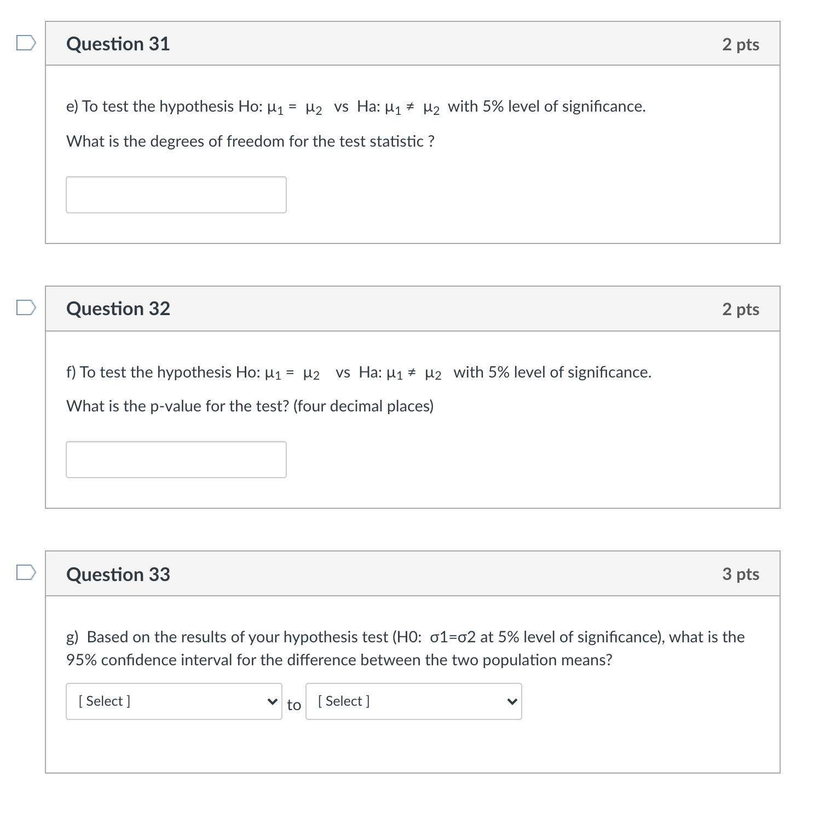The image size is (831, 813).
Task: Select the Question 31 header
Action: coord(118,44)
